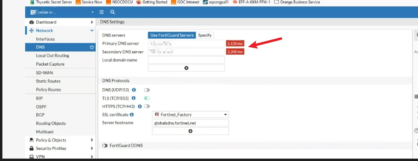Expand the Security Profiles chevron

click(x=92, y=148)
